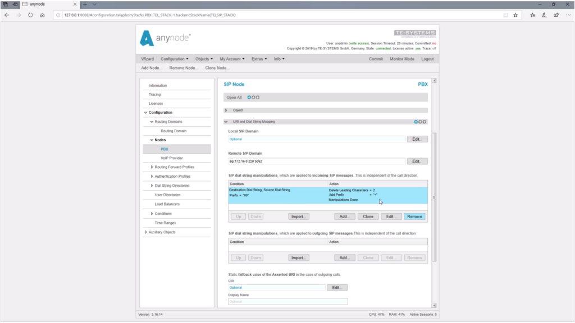Select the middle level circle beside Open All
Viewport: 575px width, 323px height.
click(x=253, y=98)
